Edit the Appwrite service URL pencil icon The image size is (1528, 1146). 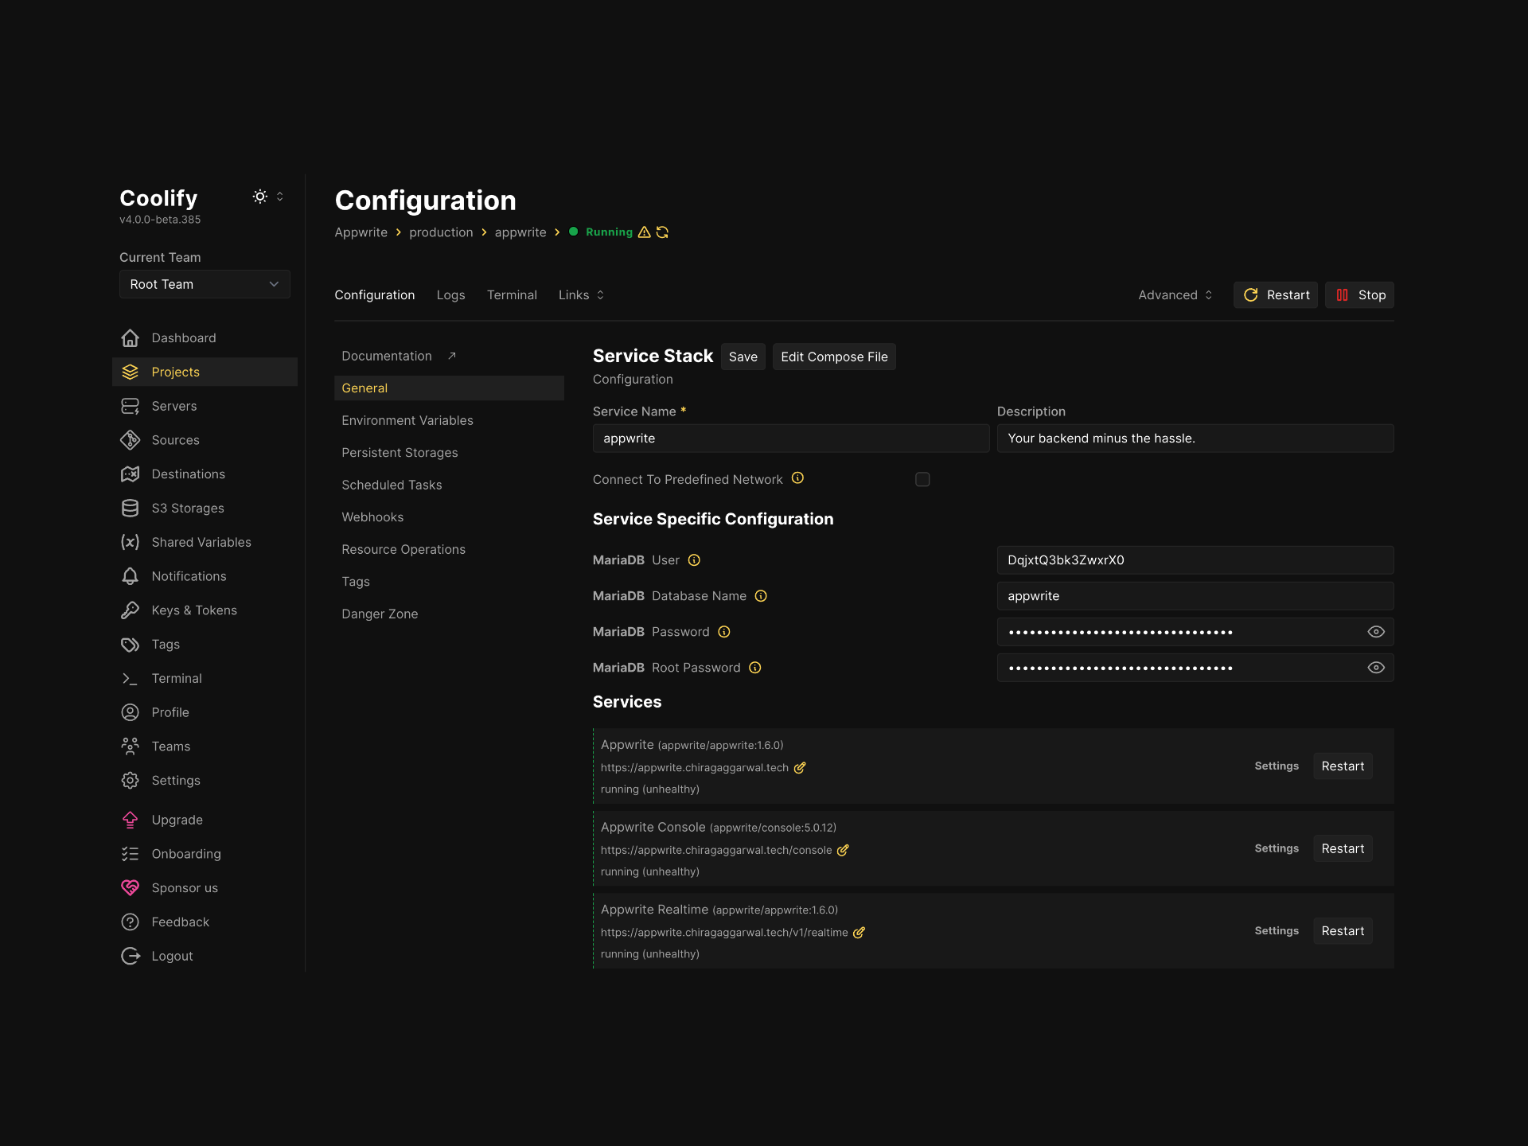tap(800, 768)
